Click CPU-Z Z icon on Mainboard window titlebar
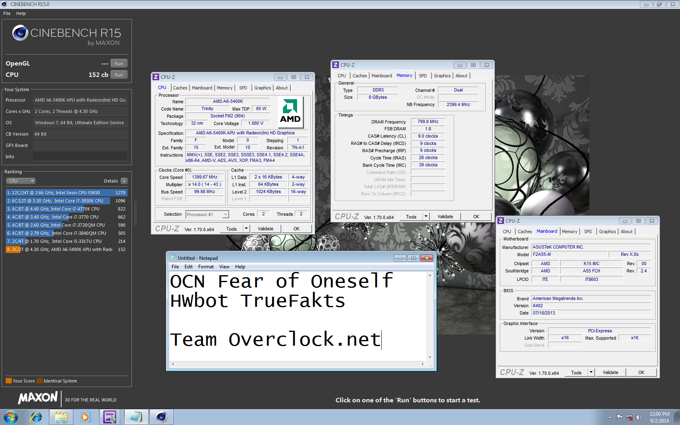This screenshot has width=680, height=425. click(x=501, y=221)
